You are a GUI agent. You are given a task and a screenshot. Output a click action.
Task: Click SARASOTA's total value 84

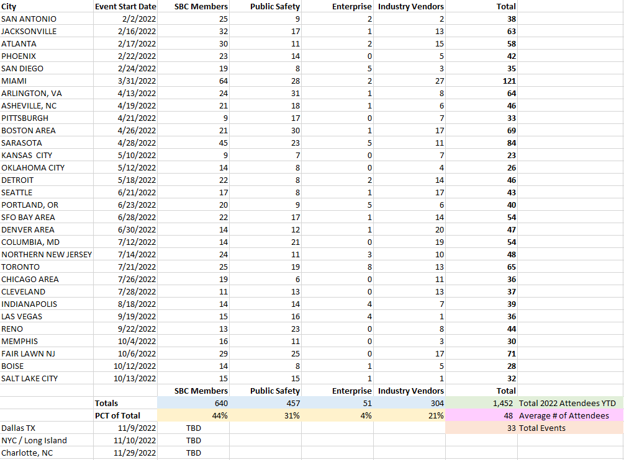coord(481,143)
